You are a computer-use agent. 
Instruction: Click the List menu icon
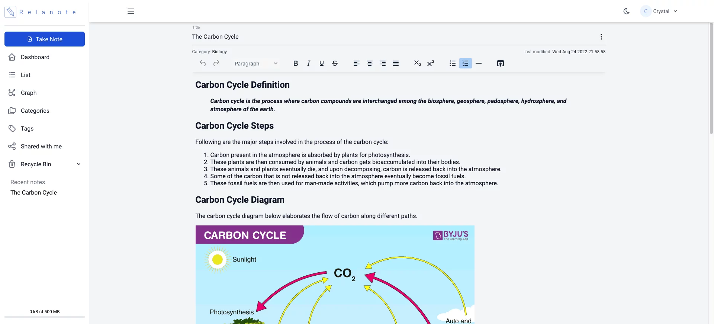tap(12, 75)
